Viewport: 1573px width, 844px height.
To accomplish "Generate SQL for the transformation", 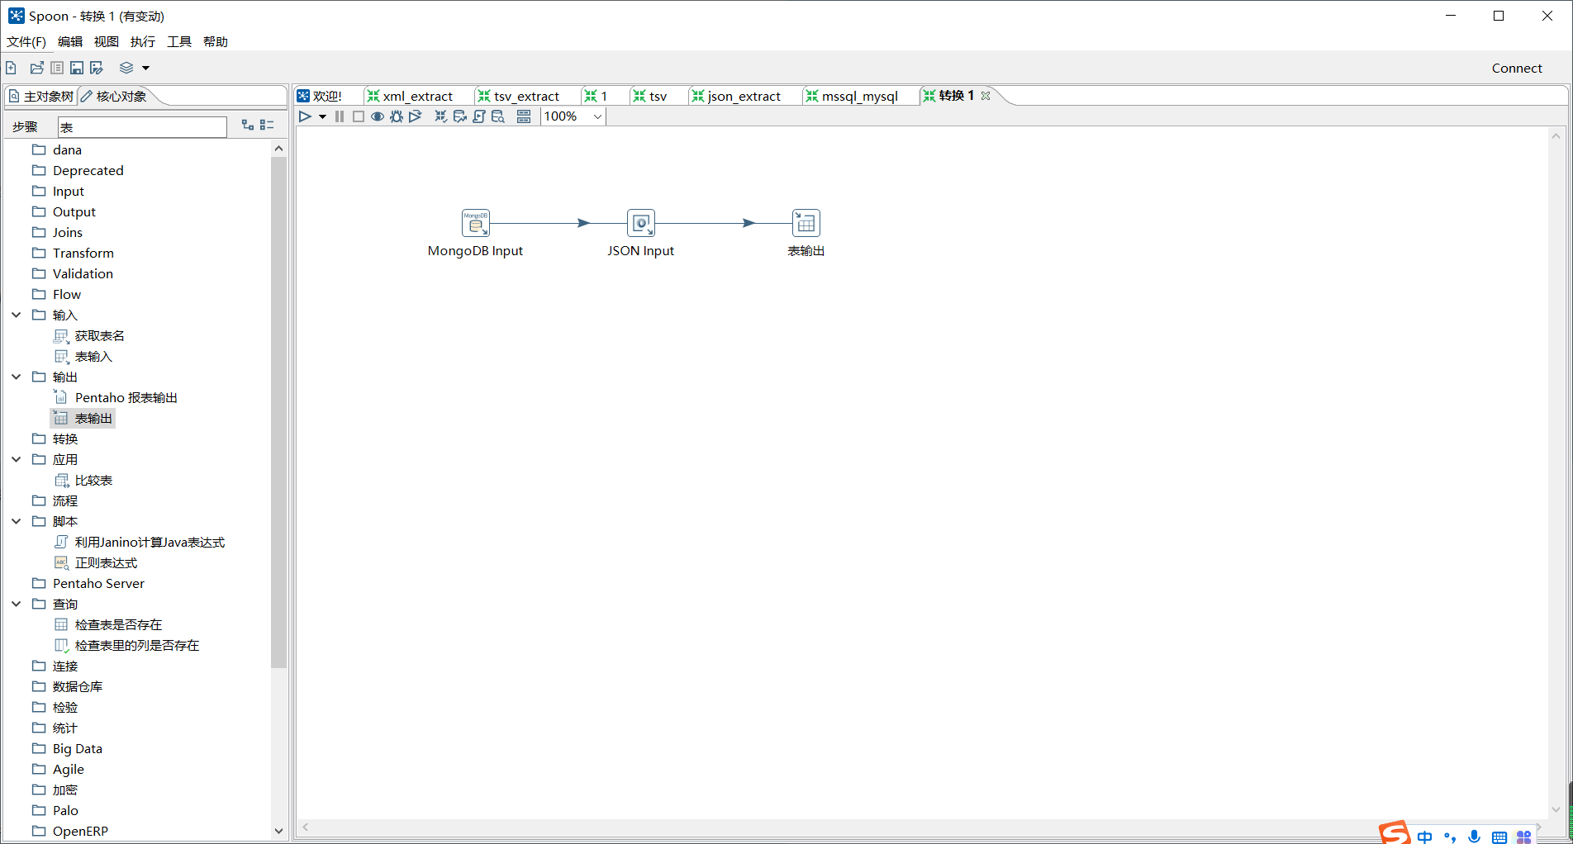I will click(479, 116).
